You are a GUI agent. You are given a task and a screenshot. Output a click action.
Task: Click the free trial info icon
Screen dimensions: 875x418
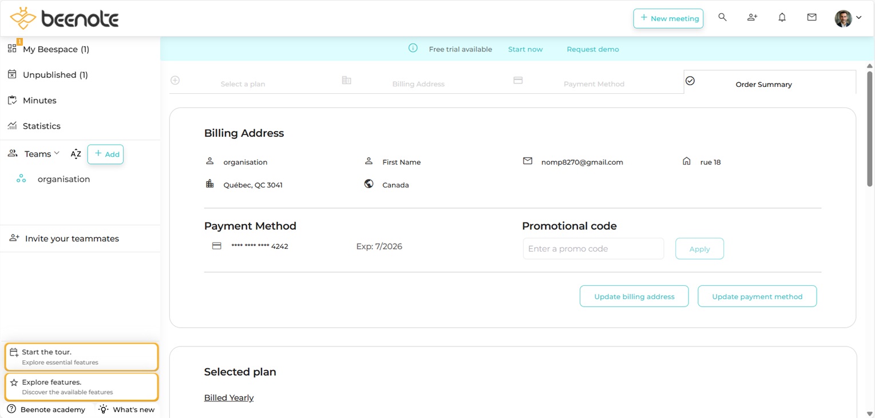[x=413, y=49]
